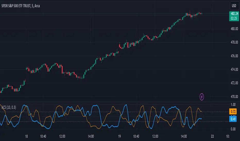This screenshot has width=240, height=141.
Task: Click the 12:00 time label after 18
Action: pyautogui.click(x=62, y=136)
